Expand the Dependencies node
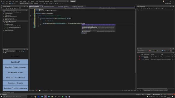This screenshot has height=98, width=175. pos(5,23)
